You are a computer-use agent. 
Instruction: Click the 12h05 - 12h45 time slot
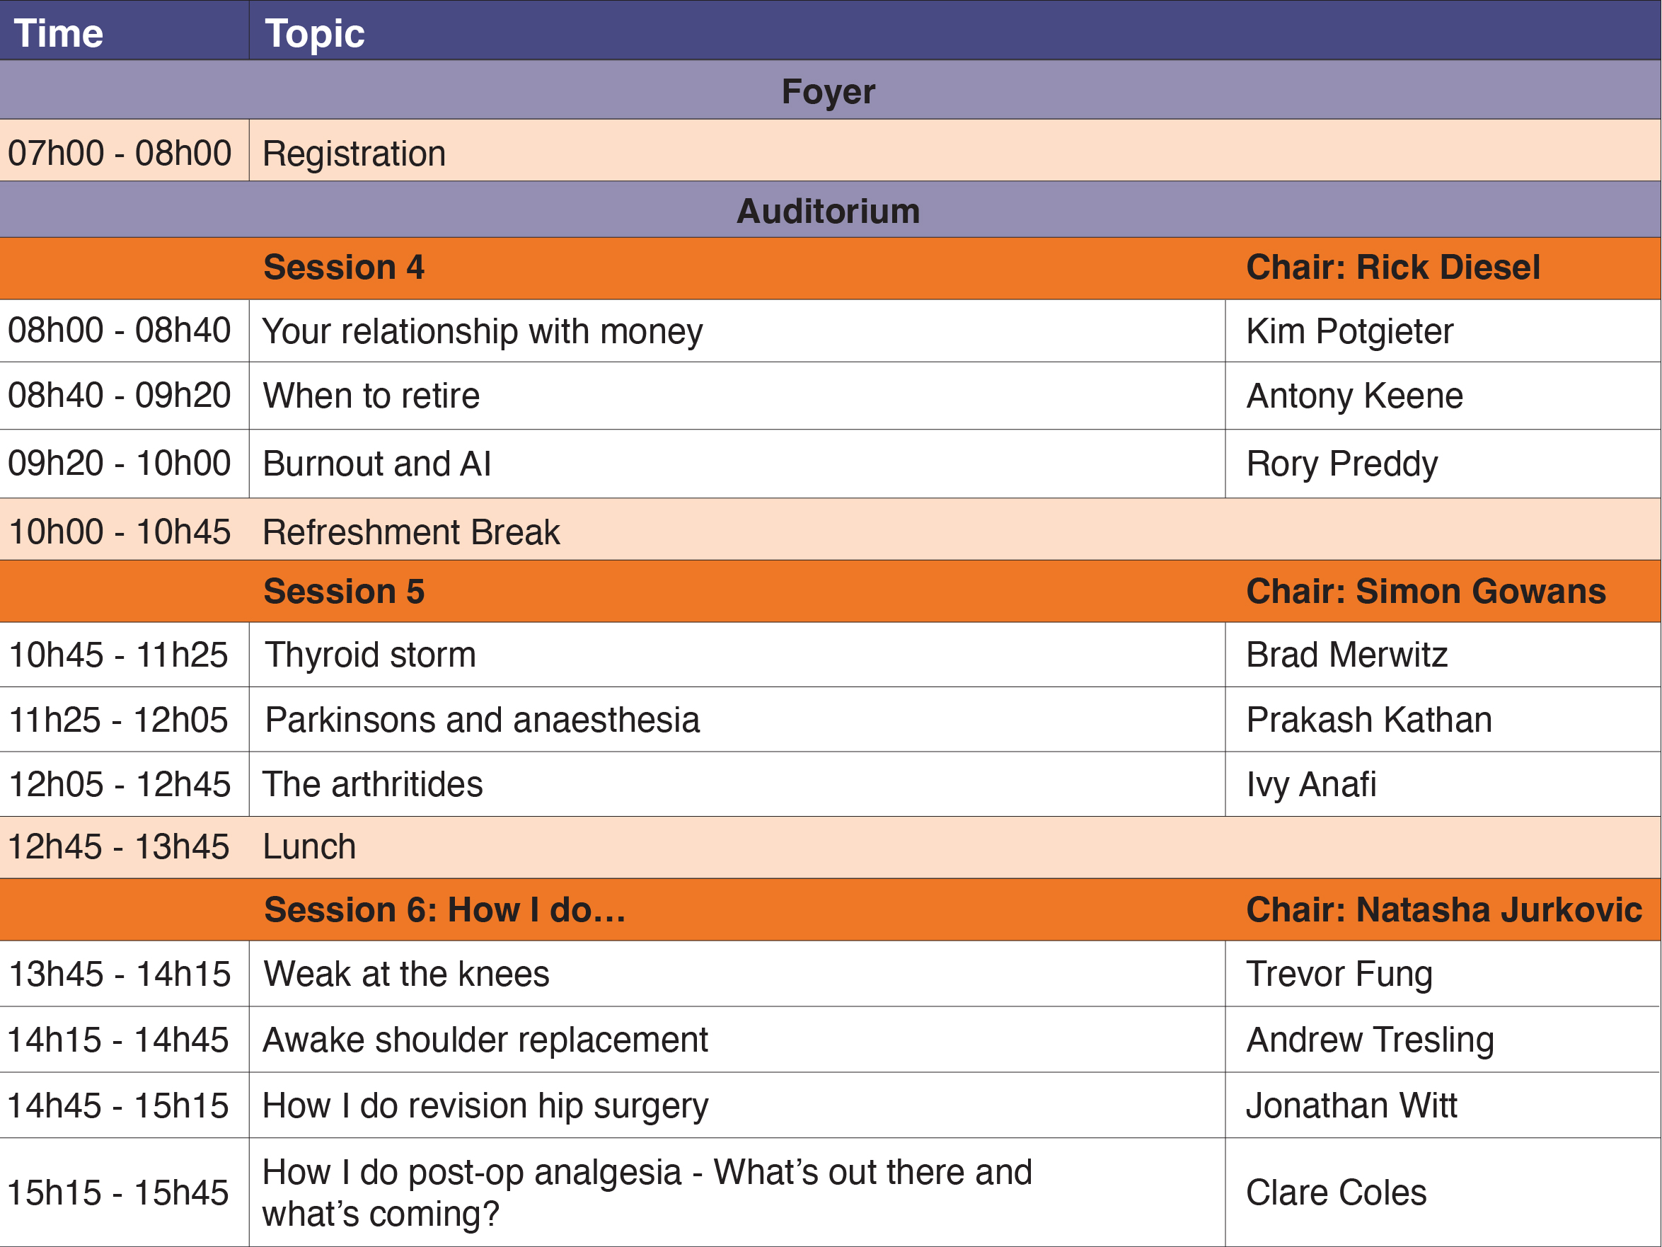click(120, 785)
